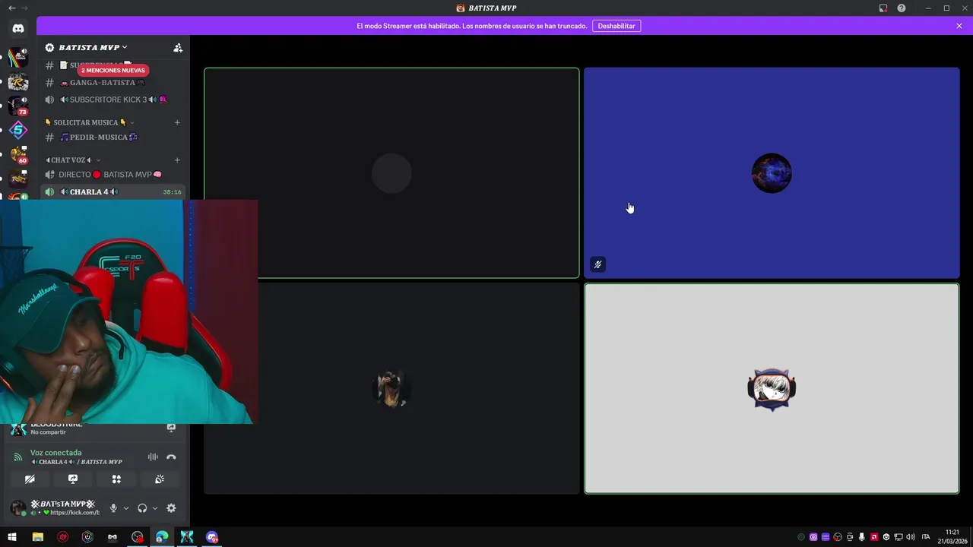Open Voz conectada connection details
The width and height of the screenshot is (973, 547).
pyautogui.click(x=56, y=453)
